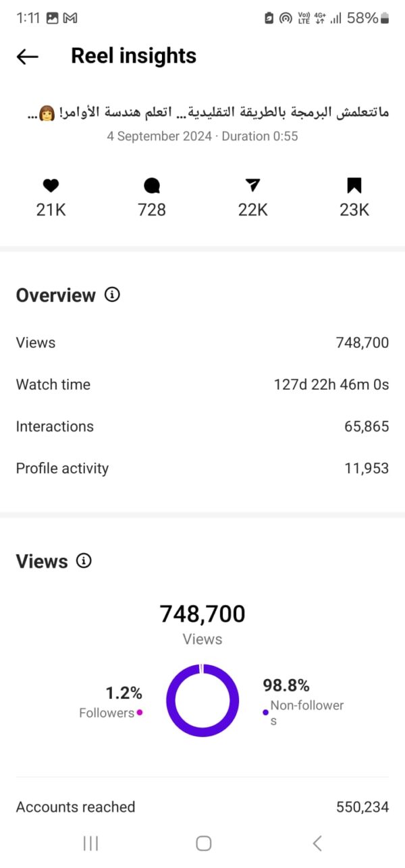Tap the purple views donut chart
The image size is (405, 868).
coord(202,700)
